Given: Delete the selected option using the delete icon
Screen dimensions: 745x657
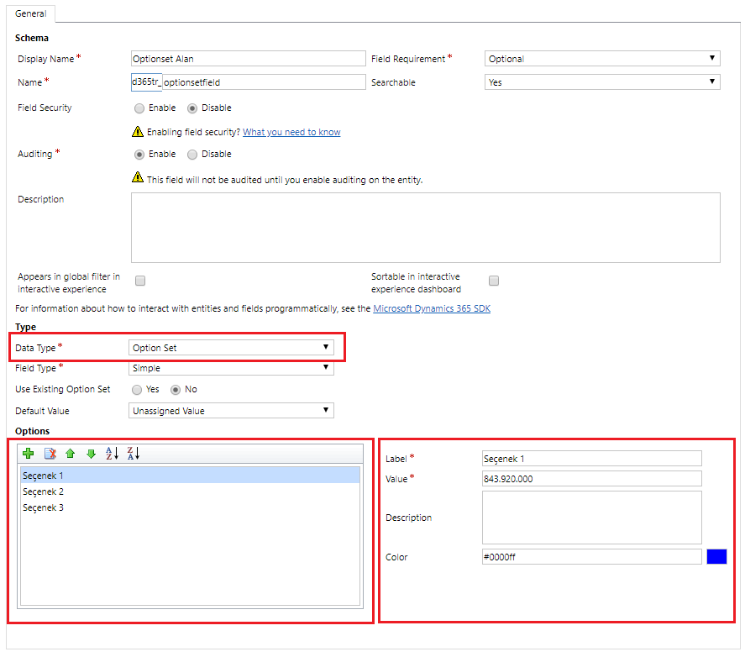Looking at the screenshot, I should click(49, 453).
